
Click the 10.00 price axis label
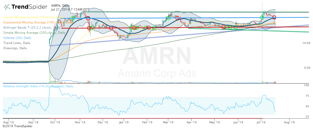click(x=307, y=43)
